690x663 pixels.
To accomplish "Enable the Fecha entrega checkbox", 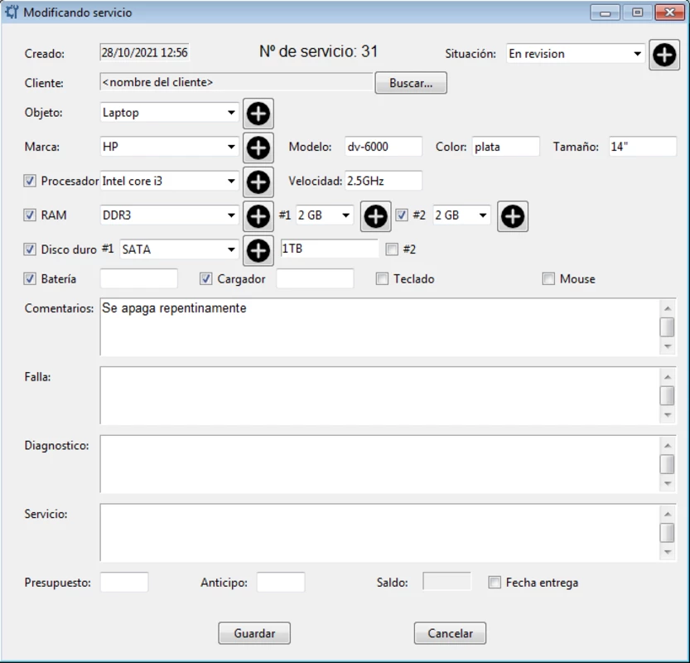I will [x=495, y=583].
